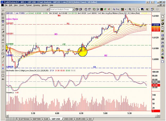The width and height of the screenshot is (166, 121).
Task: Click the printer icon in right toolbar
Action: pyautogui.click(x=163, y=39)
